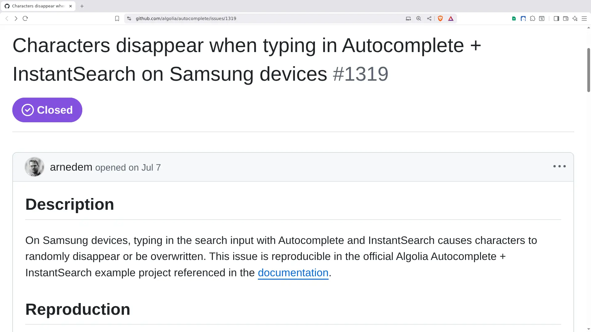Viewport: 591px width, 332px height.
Task: Click the share this page icon
Action: (429, 18)
